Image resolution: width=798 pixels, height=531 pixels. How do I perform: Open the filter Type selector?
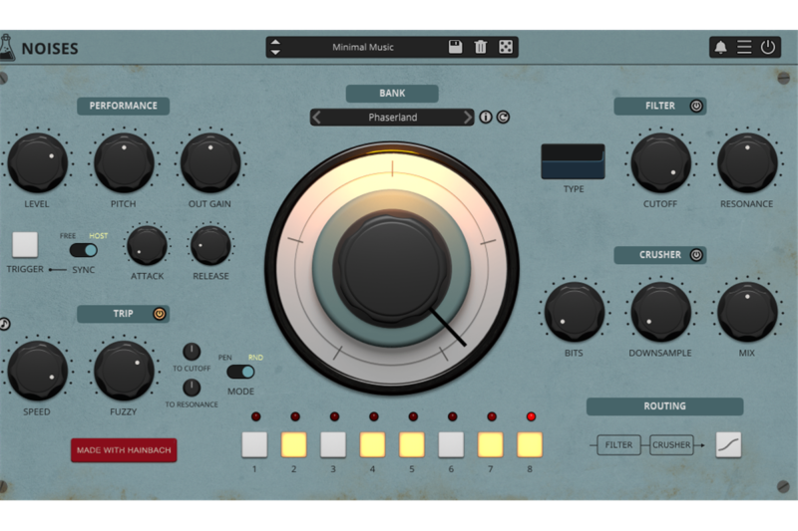(x=573, y=161)
